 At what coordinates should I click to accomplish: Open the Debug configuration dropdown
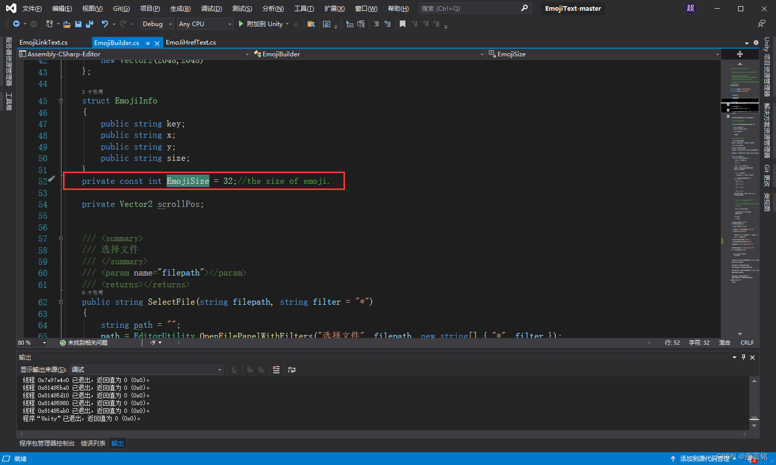(157, 24)
